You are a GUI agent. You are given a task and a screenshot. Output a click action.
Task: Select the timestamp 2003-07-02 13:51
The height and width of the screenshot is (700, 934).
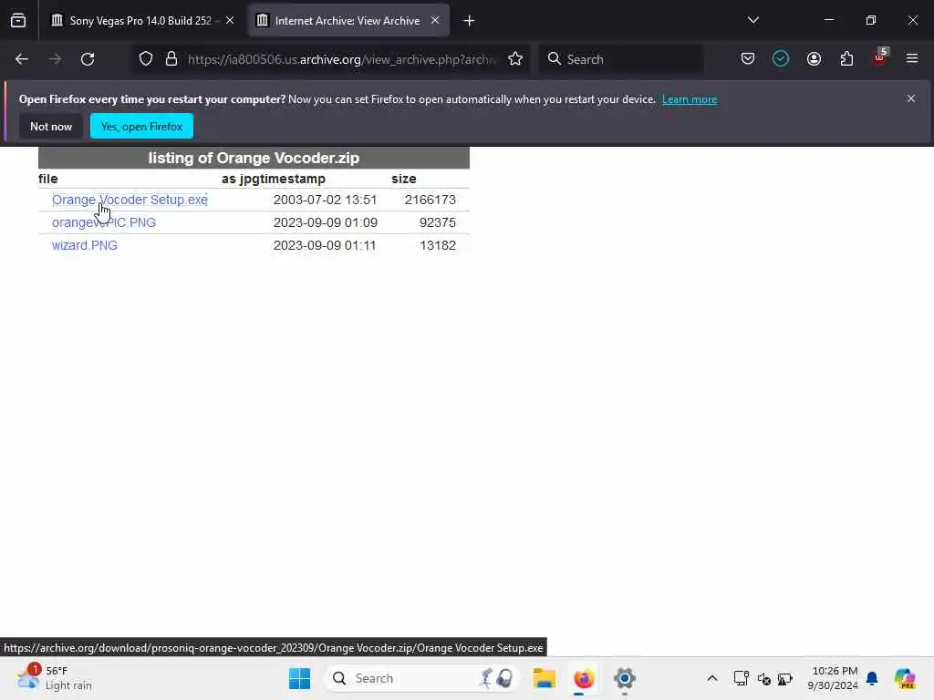325,200
